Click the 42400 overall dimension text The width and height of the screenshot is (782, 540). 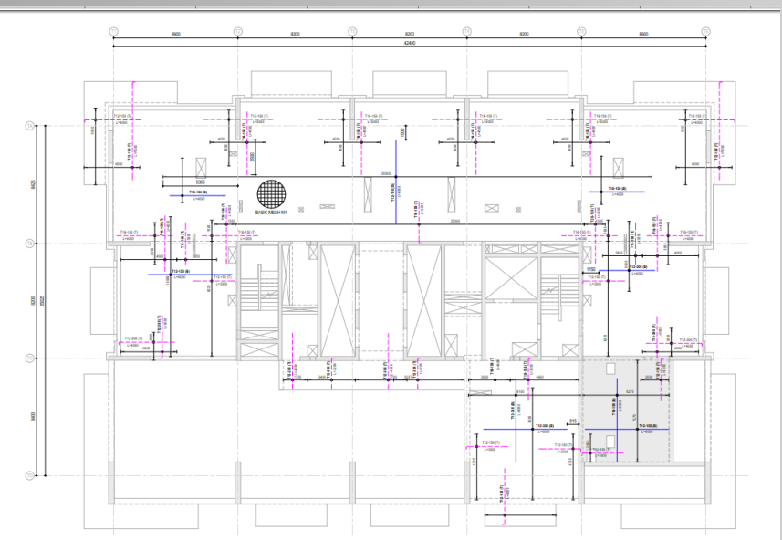tap(410, 43)
